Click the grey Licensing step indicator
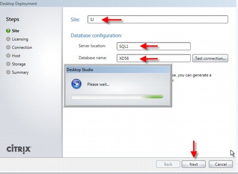The height and width of the screenshot is (174, 238). 8,39
